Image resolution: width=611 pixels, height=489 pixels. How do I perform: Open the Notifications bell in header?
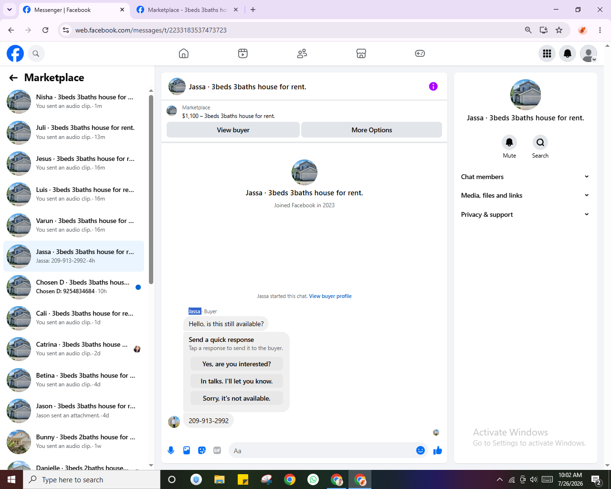point(568,53)
